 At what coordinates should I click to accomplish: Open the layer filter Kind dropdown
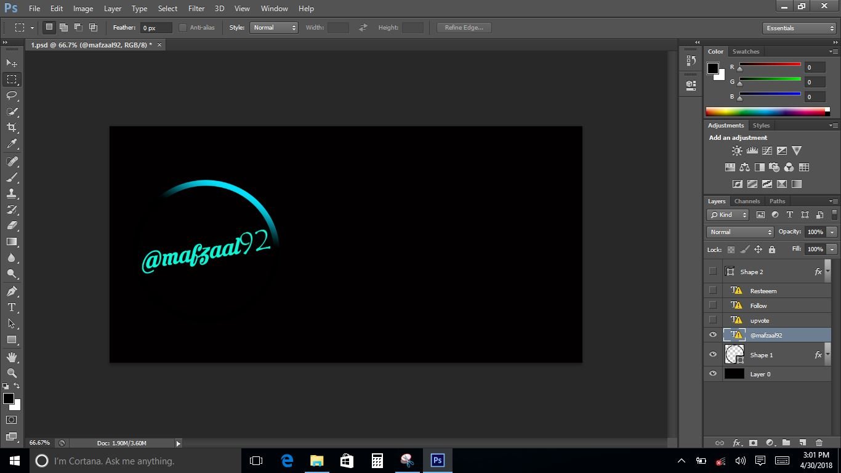tap(728, 215)
